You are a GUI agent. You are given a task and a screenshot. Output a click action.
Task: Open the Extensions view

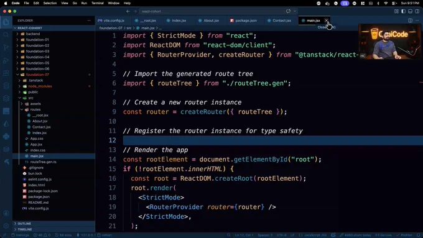point(6,73)
